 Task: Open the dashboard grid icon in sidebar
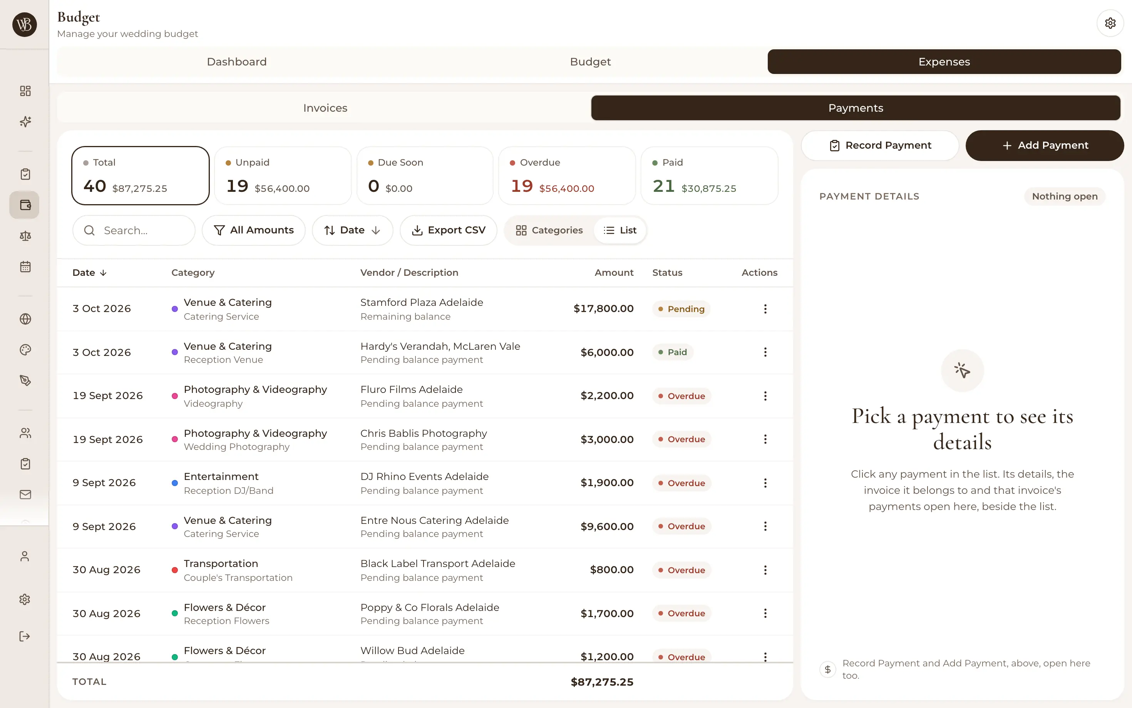[x=25, y=91]
